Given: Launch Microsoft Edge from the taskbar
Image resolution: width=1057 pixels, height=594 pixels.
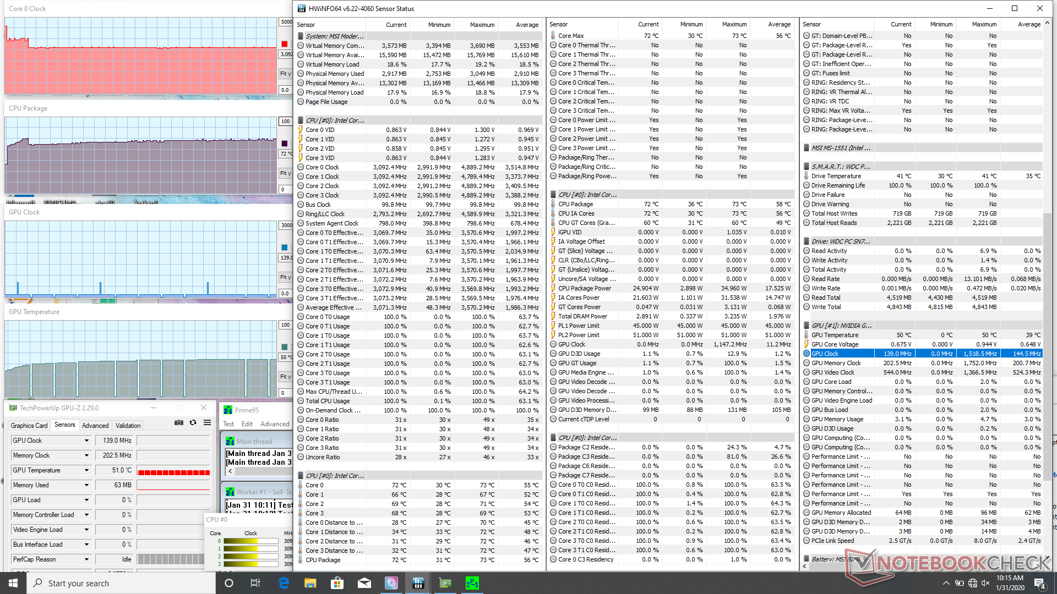Looking at the screenshot, I should (284, 583).
